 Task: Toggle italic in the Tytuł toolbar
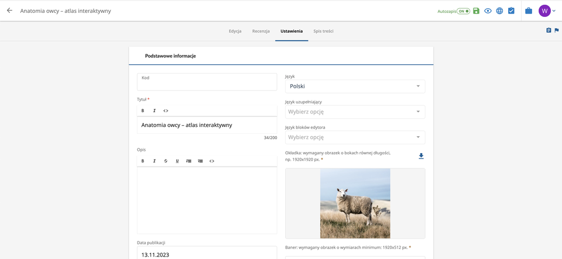tap(155, 110)
